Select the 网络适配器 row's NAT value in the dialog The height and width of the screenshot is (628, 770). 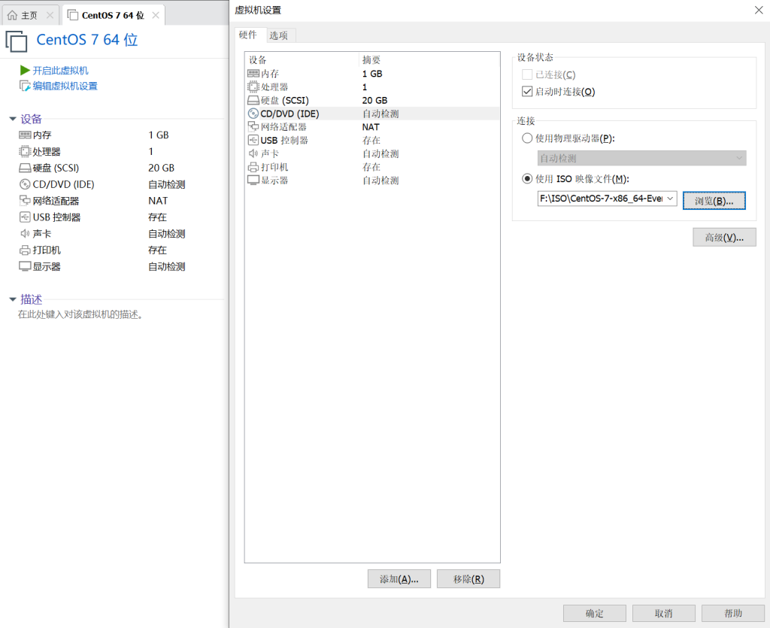point(371,126)
